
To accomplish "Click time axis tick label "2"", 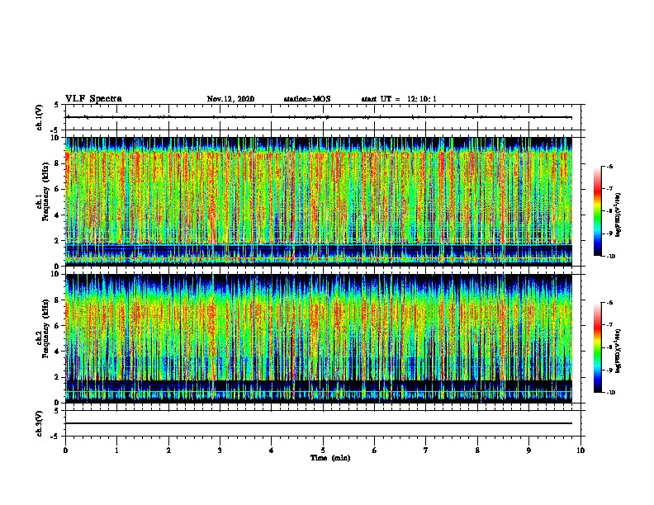I will pyautogui.click(x=168, y=451).
